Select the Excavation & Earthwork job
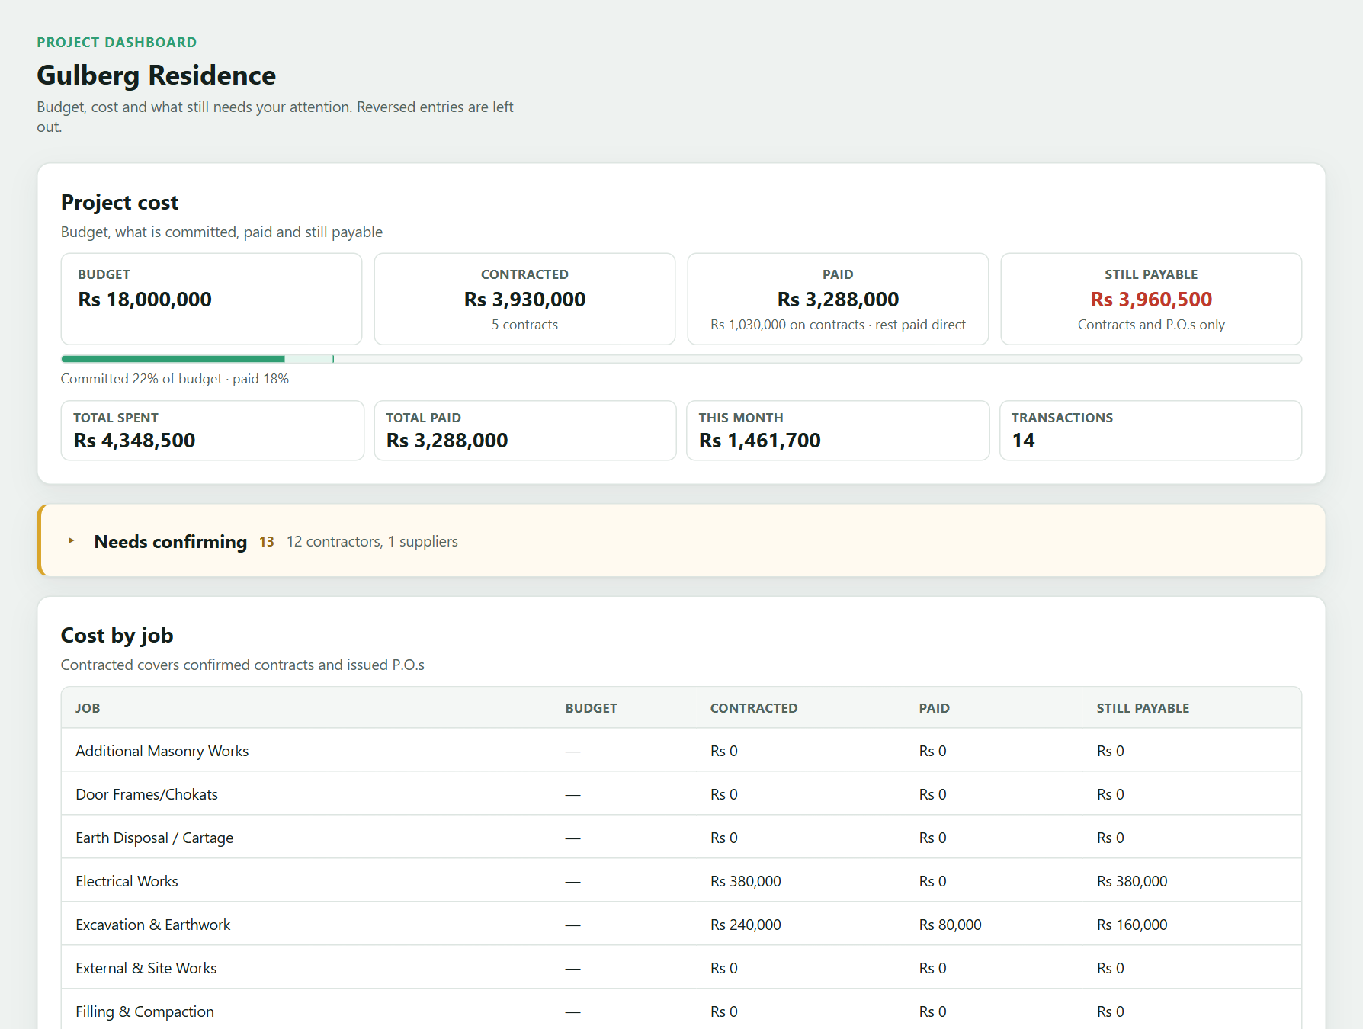 681,925
